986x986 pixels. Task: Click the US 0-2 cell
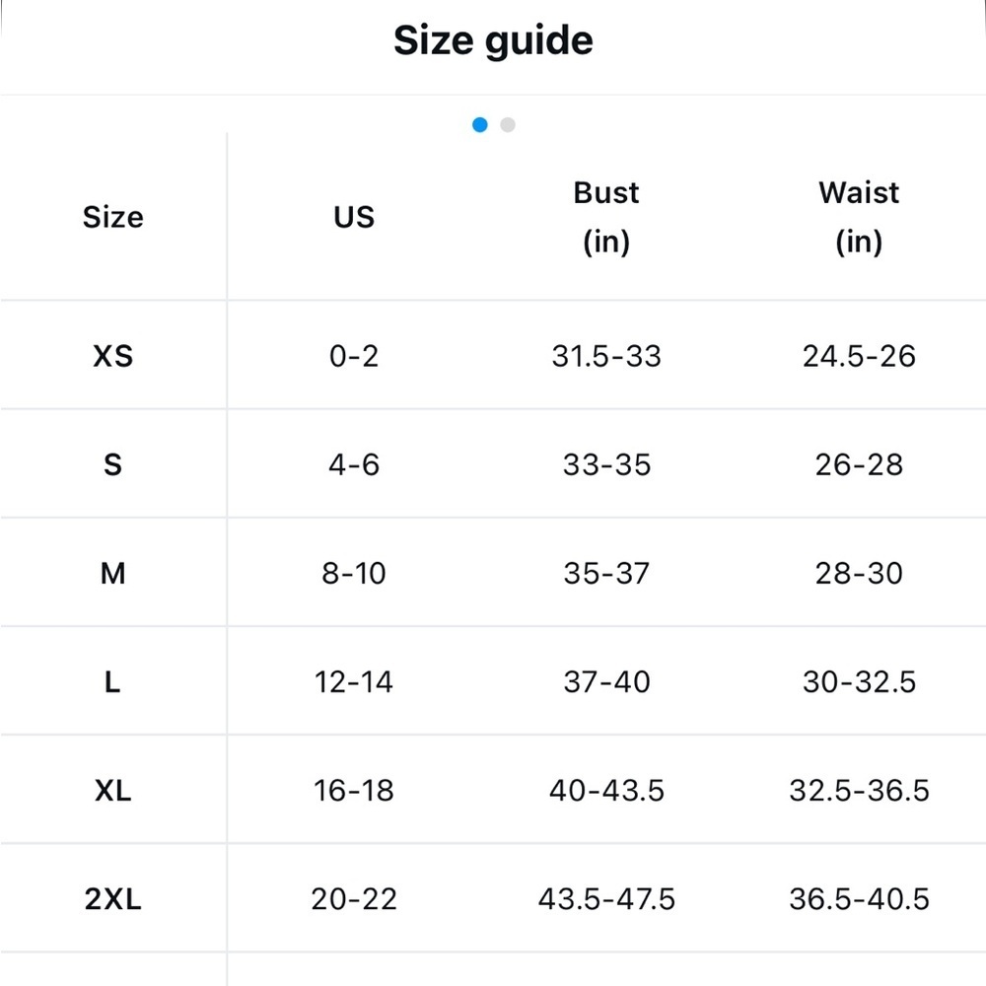click(354, 356)
